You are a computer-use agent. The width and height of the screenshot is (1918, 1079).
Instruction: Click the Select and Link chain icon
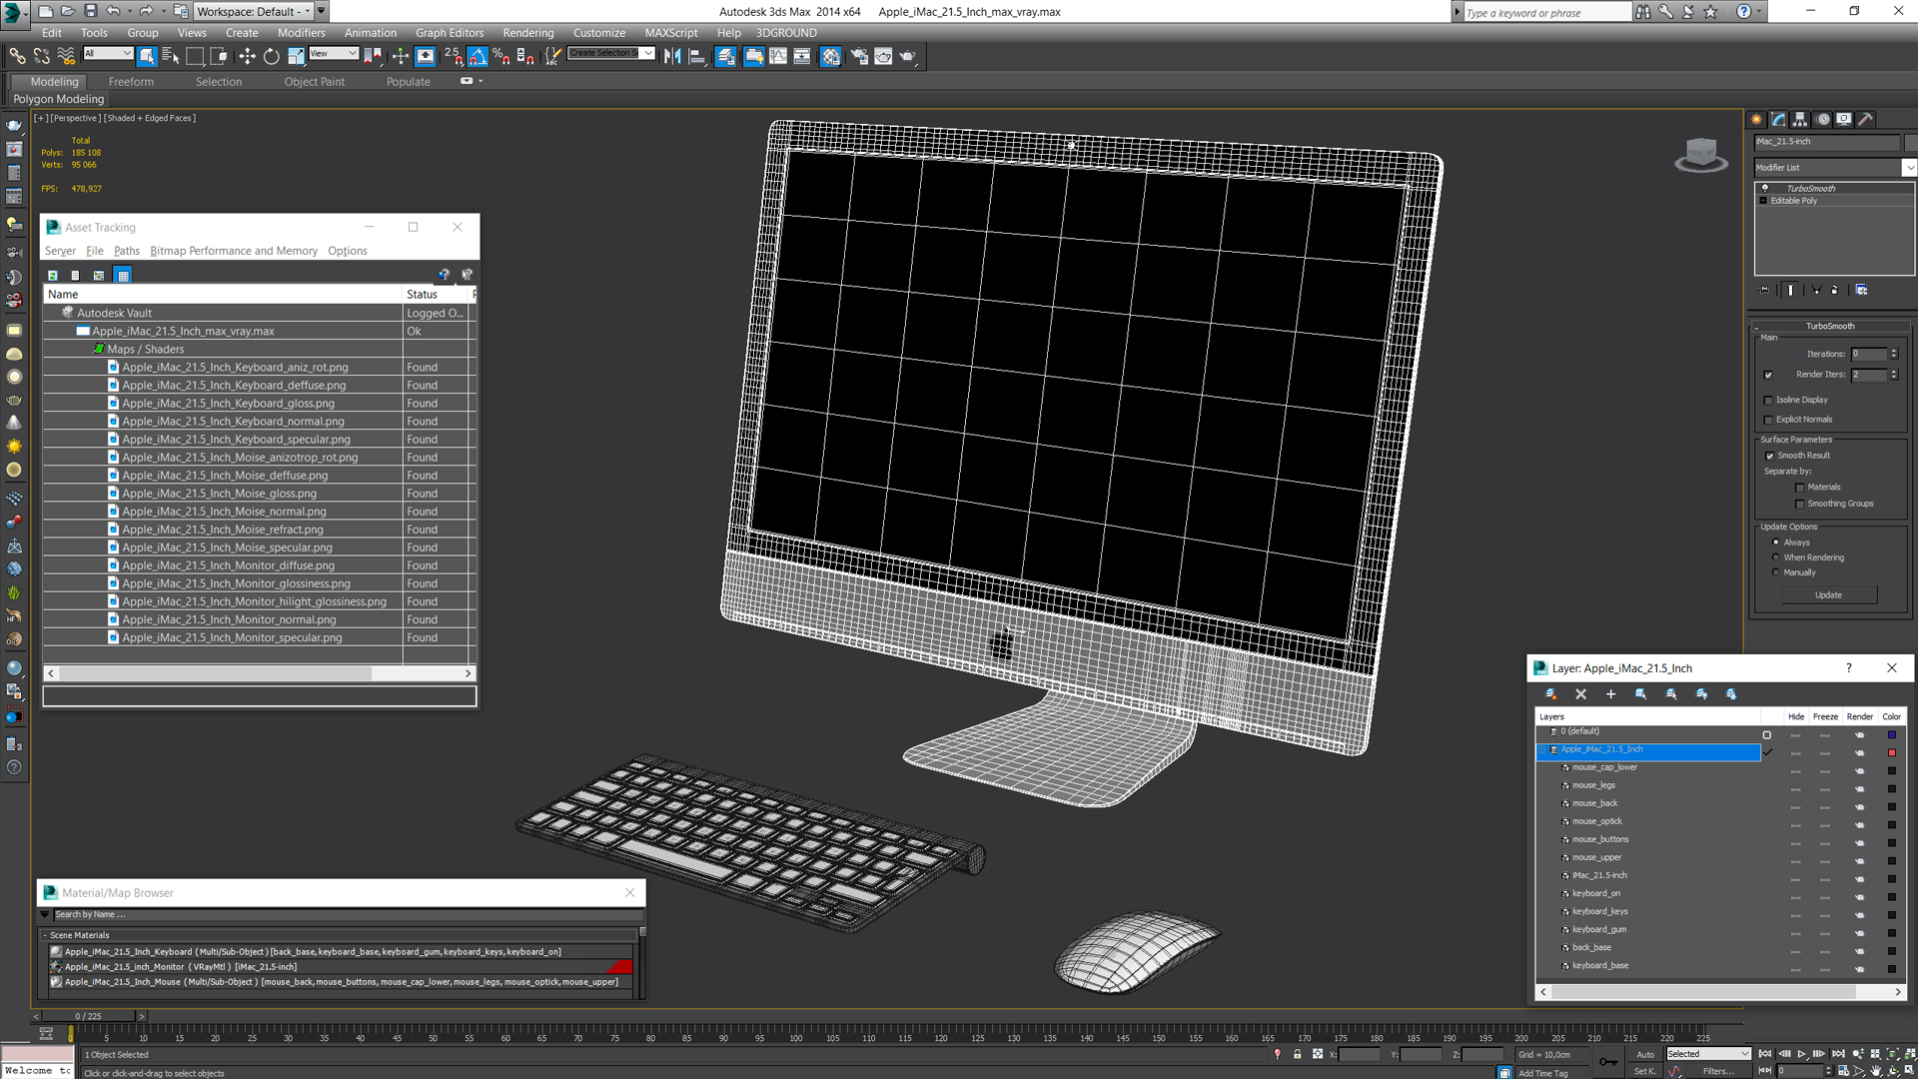point(17,57)
